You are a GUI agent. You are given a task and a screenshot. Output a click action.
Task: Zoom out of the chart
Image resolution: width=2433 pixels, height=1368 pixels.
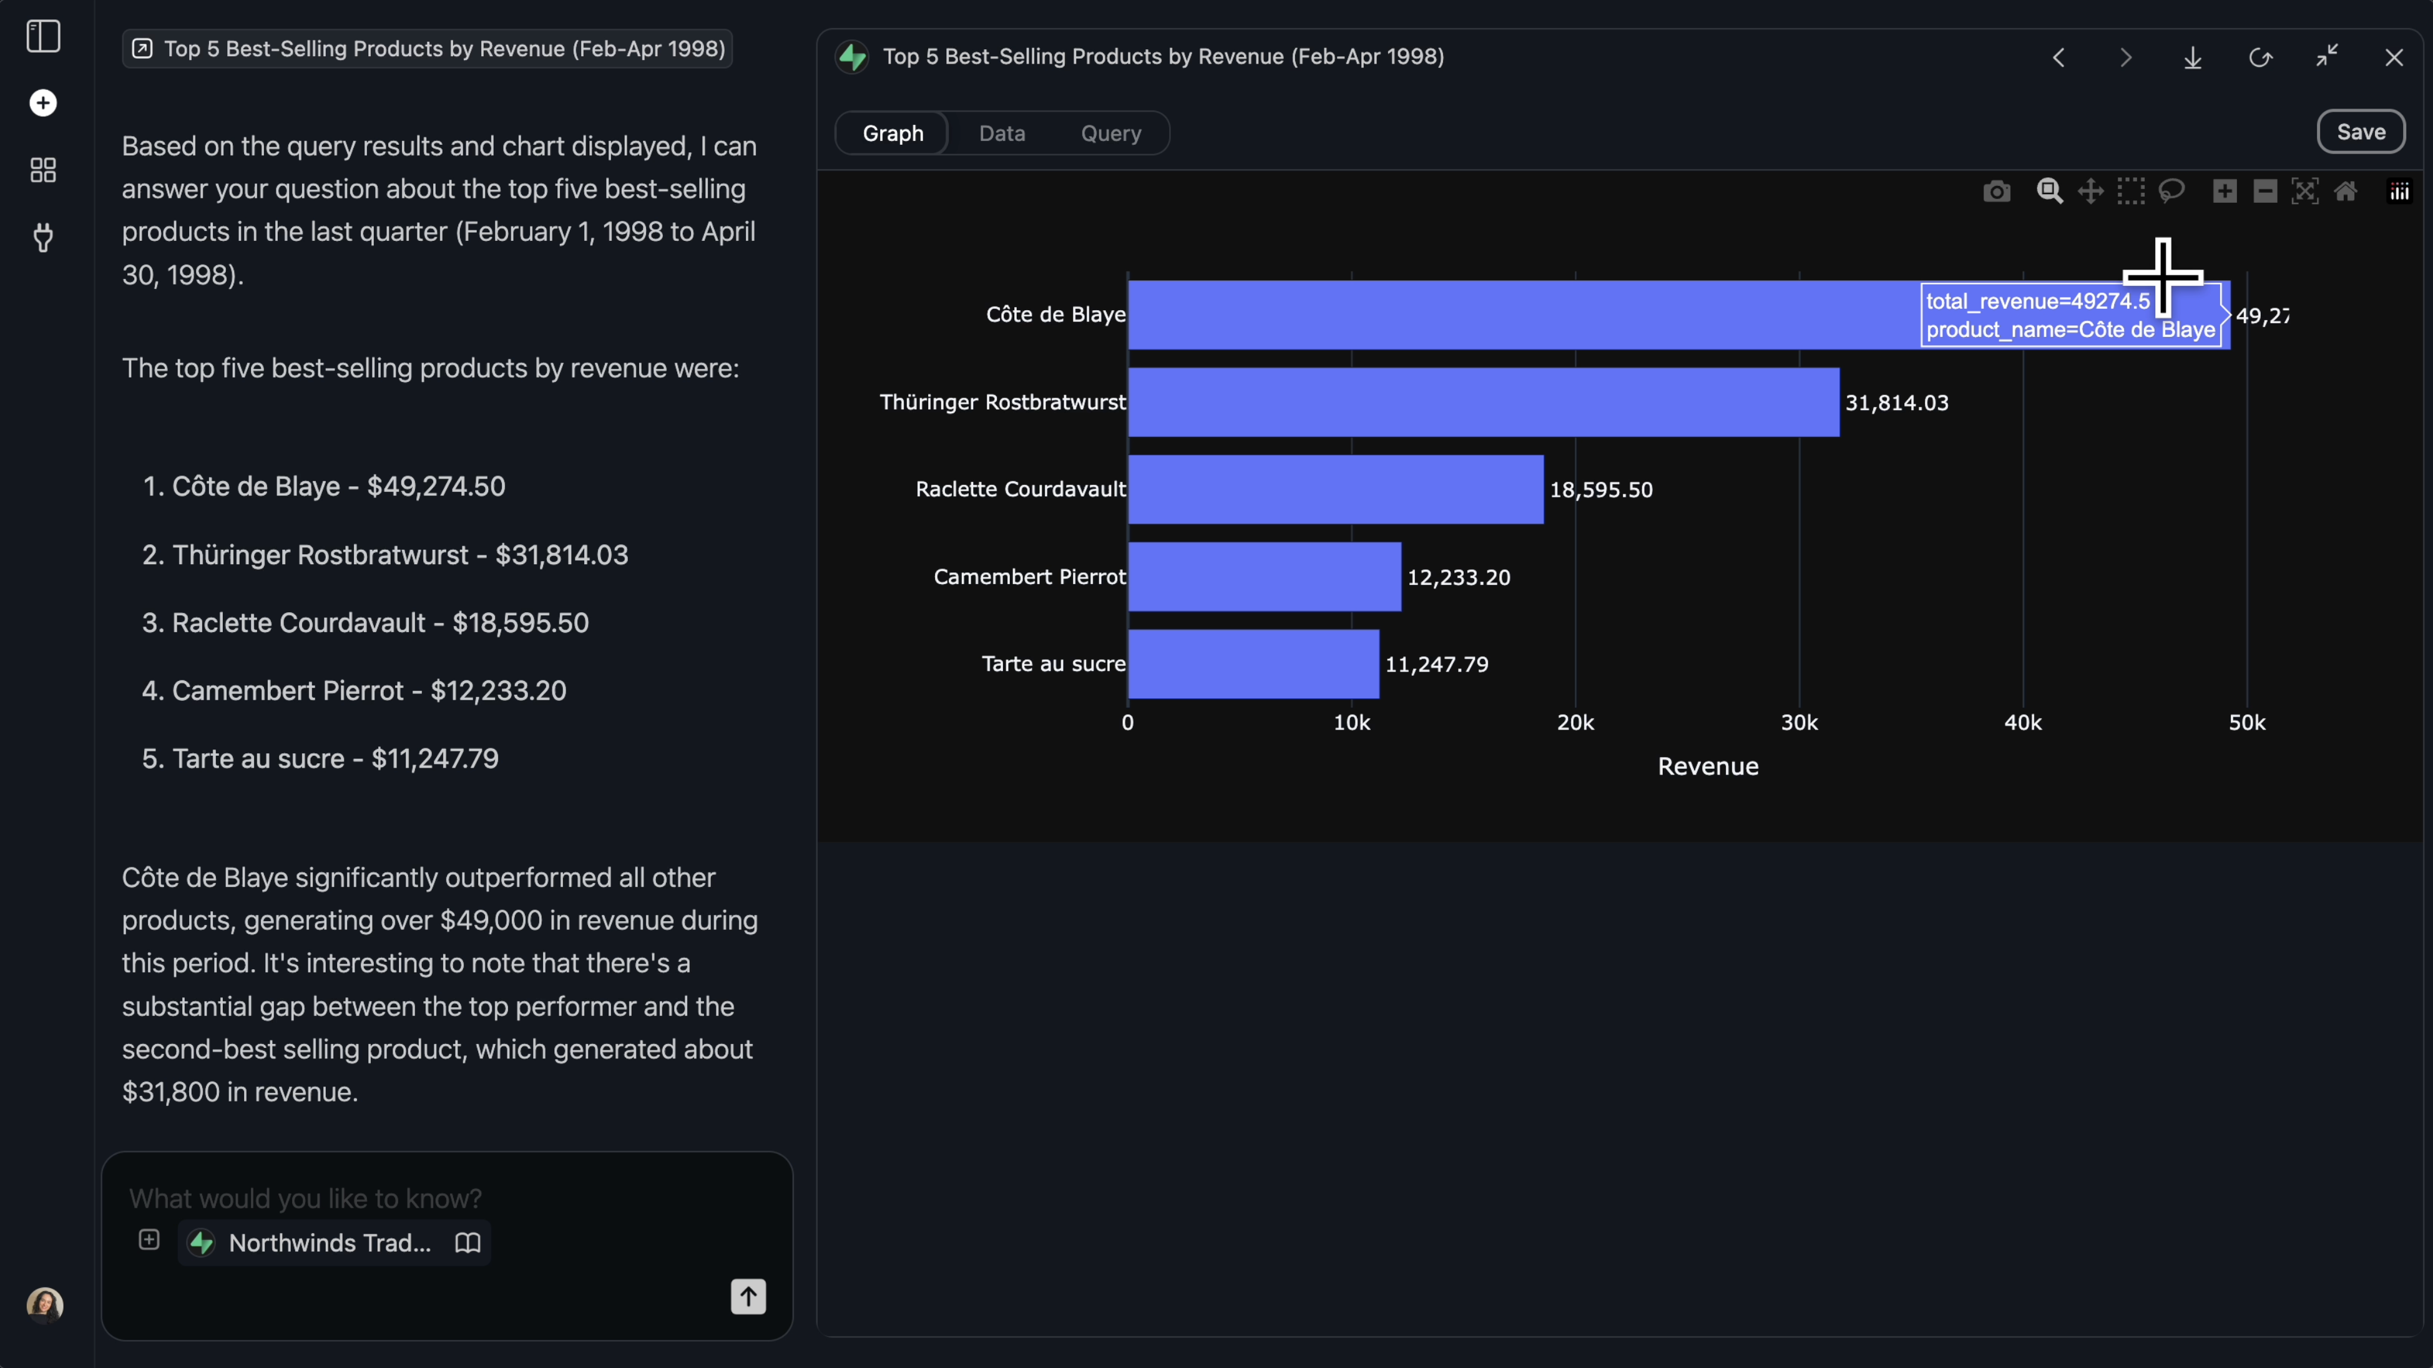coord(2265,192)
